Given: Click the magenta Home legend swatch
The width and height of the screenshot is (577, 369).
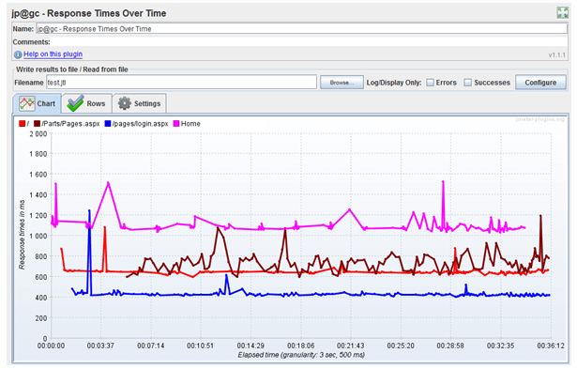Looking at the screenshot, I should [x=176, y=124].
